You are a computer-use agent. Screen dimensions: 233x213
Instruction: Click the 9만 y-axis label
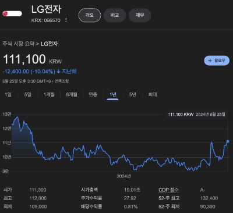tap(6, 171)
